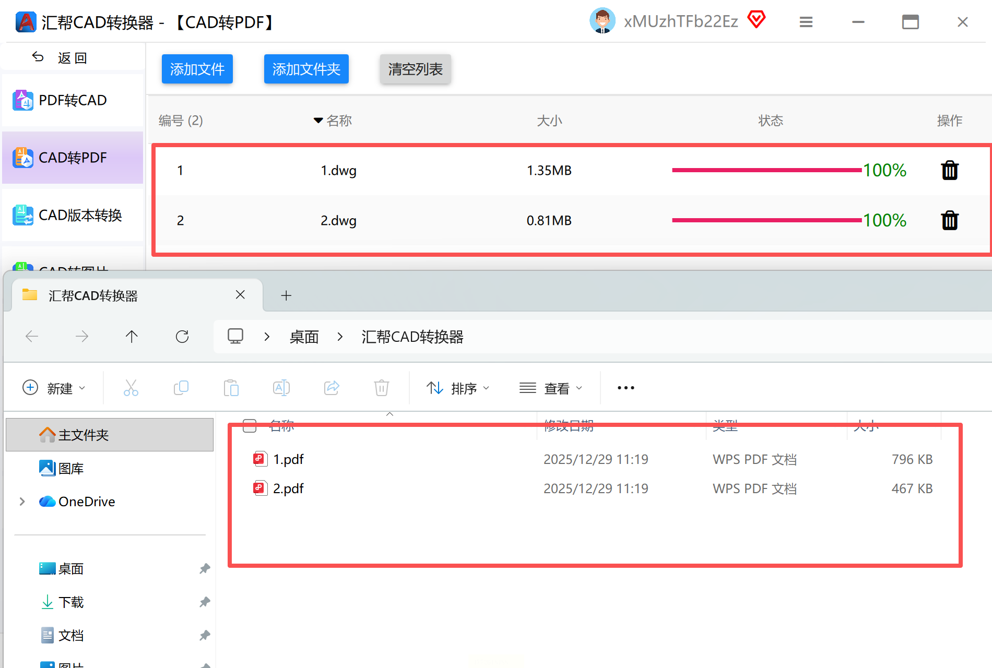
Task: Click the CAD版本转换 sidebar icon
Action: tap(23, 215)
